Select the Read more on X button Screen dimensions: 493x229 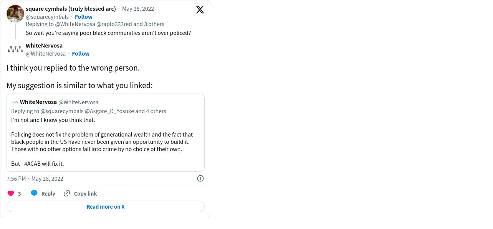pos(106,206)
